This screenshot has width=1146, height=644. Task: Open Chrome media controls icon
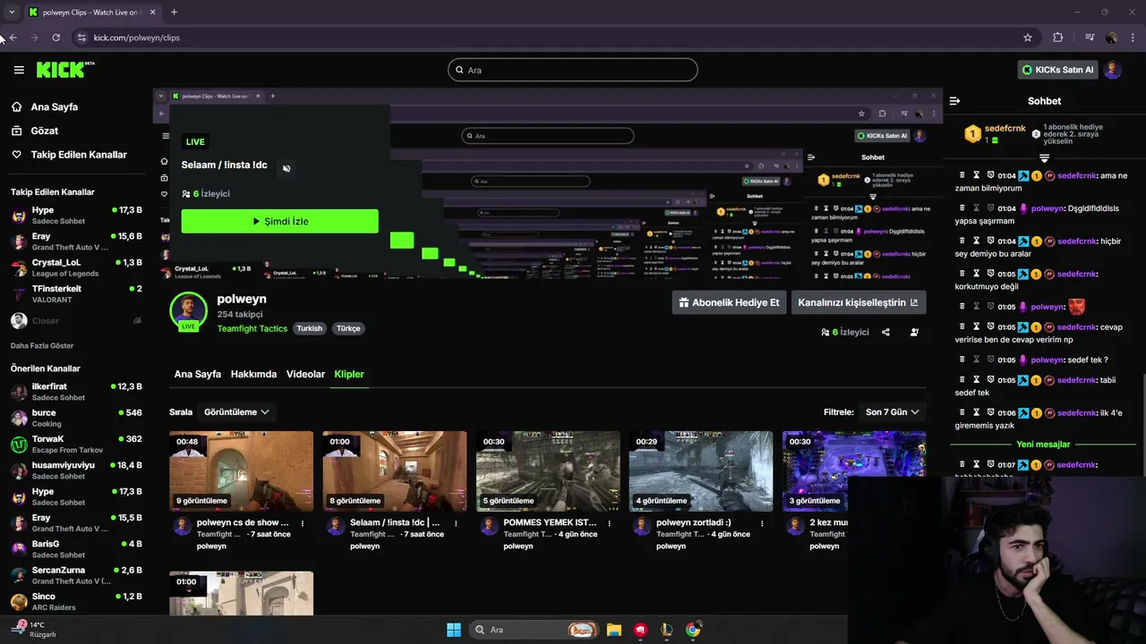point(1090,38)
